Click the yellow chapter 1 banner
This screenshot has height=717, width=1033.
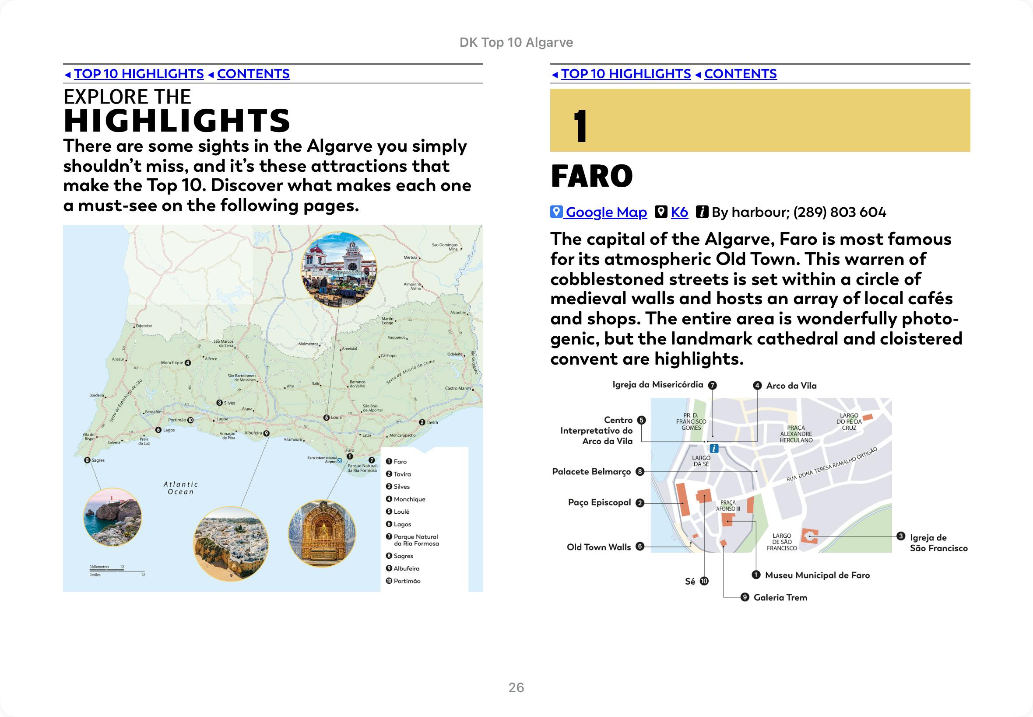click(x=759, y=120)
